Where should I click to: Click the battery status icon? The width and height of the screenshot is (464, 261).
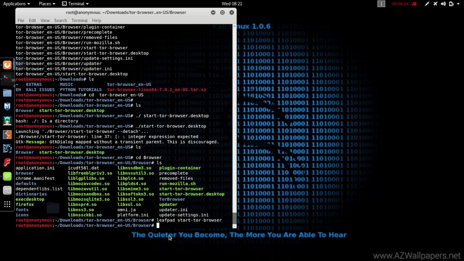coord(451,4)
